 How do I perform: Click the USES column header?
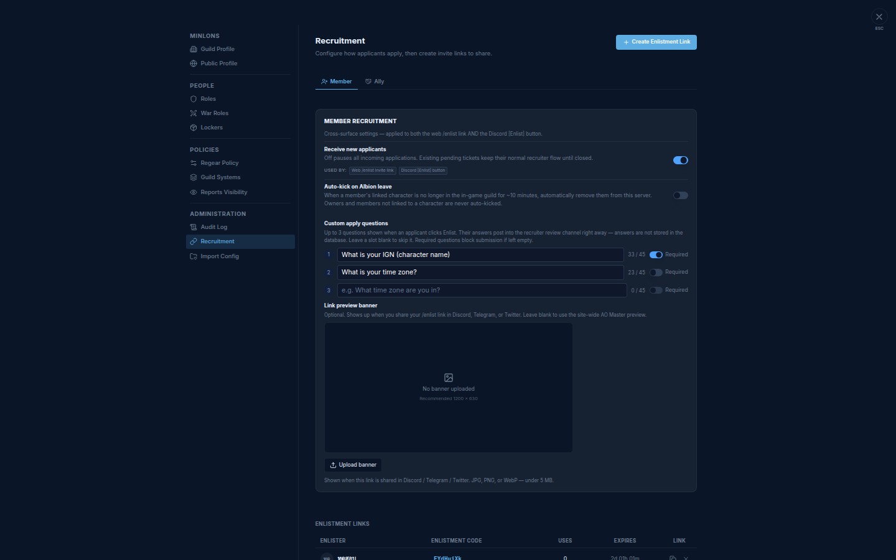565,541
